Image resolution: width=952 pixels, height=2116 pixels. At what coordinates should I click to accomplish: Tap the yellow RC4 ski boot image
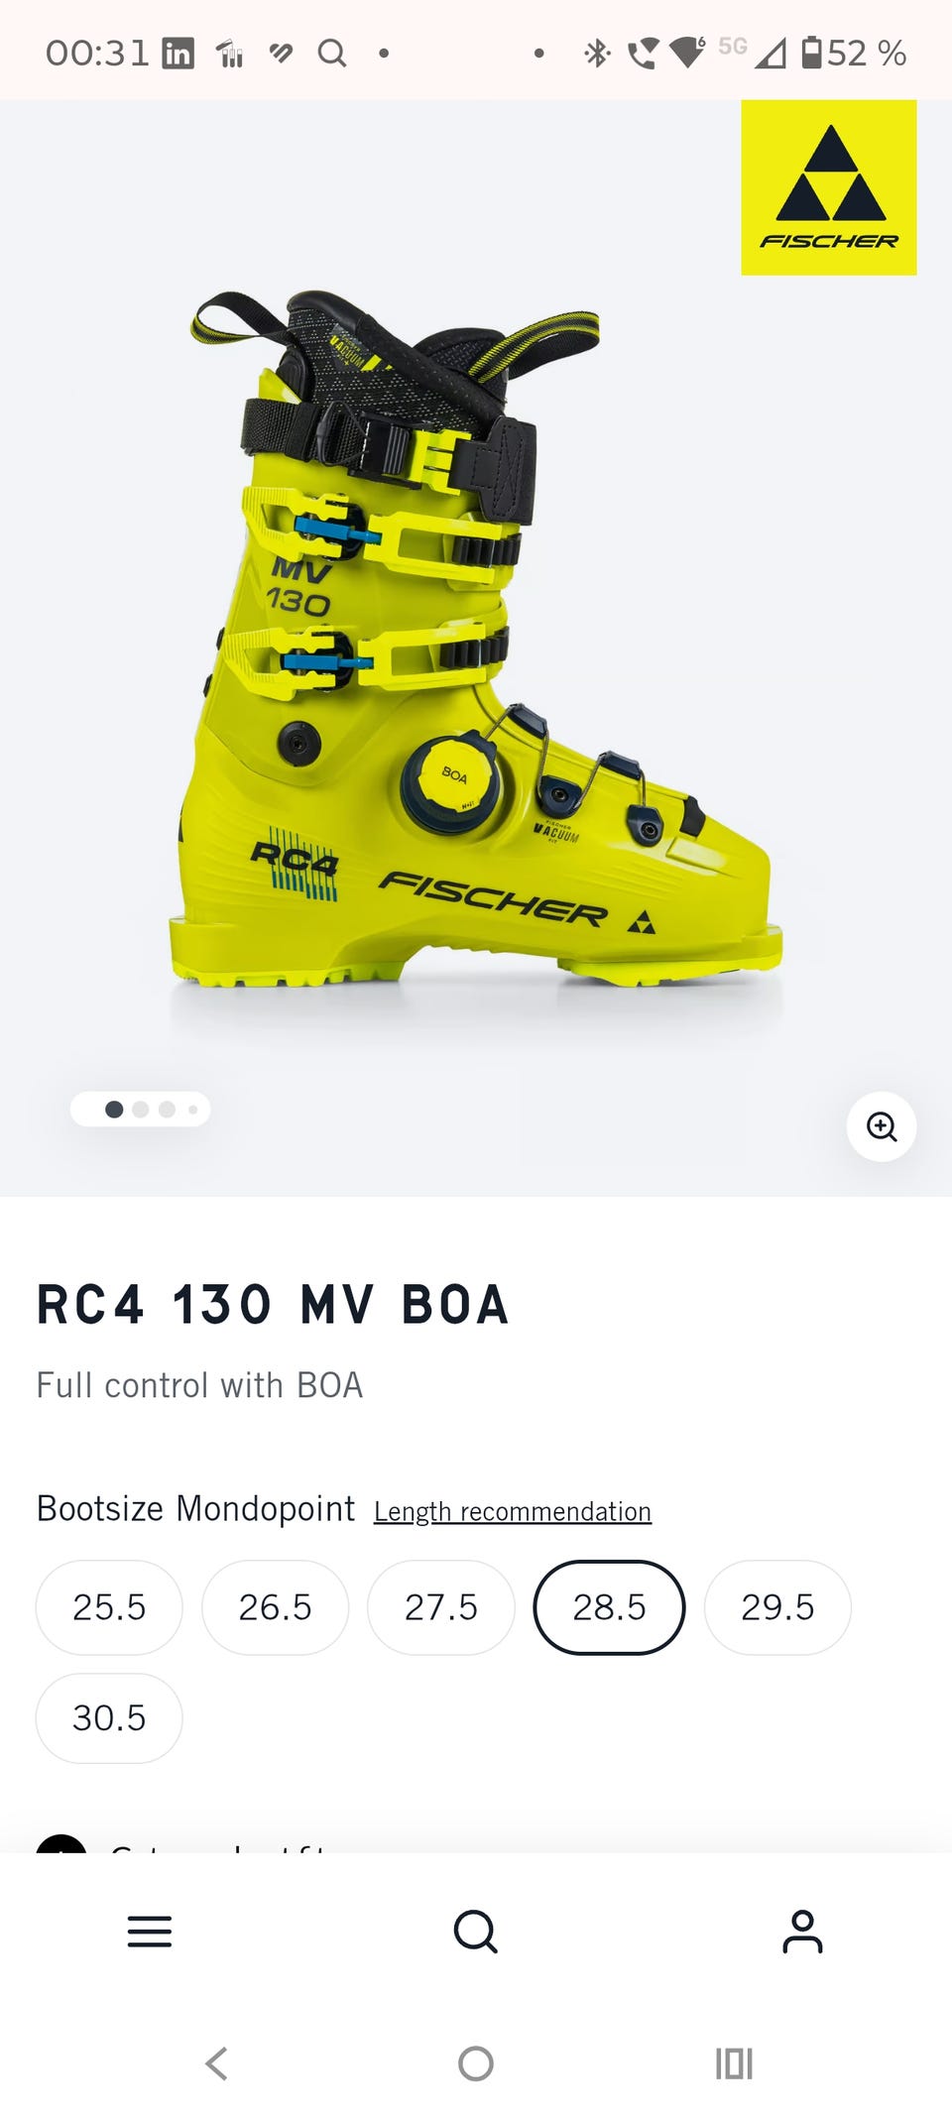(476, 640)
